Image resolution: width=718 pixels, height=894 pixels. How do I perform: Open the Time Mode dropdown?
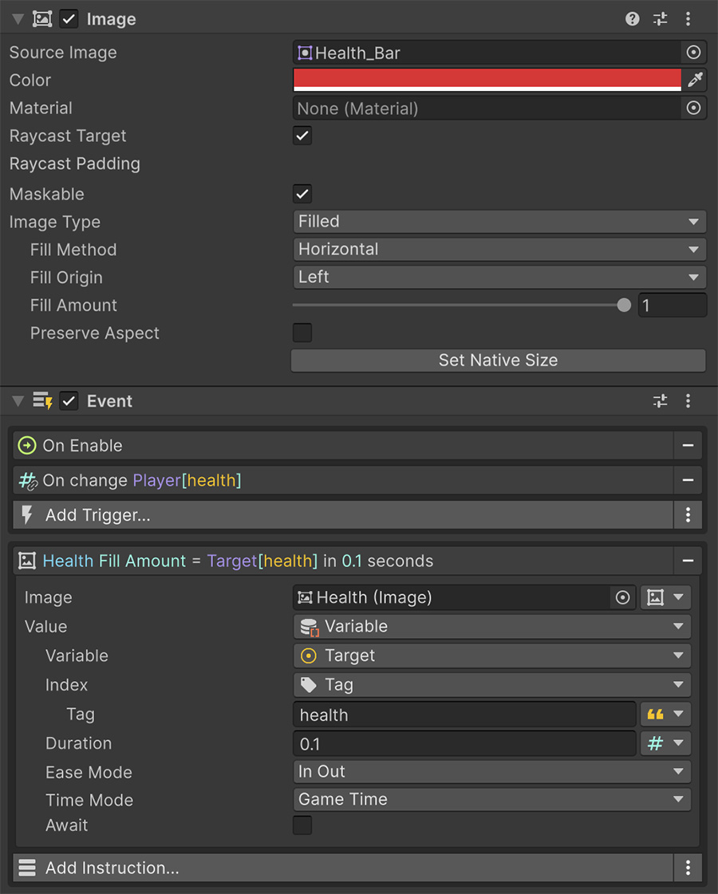[x=492, y=799]
